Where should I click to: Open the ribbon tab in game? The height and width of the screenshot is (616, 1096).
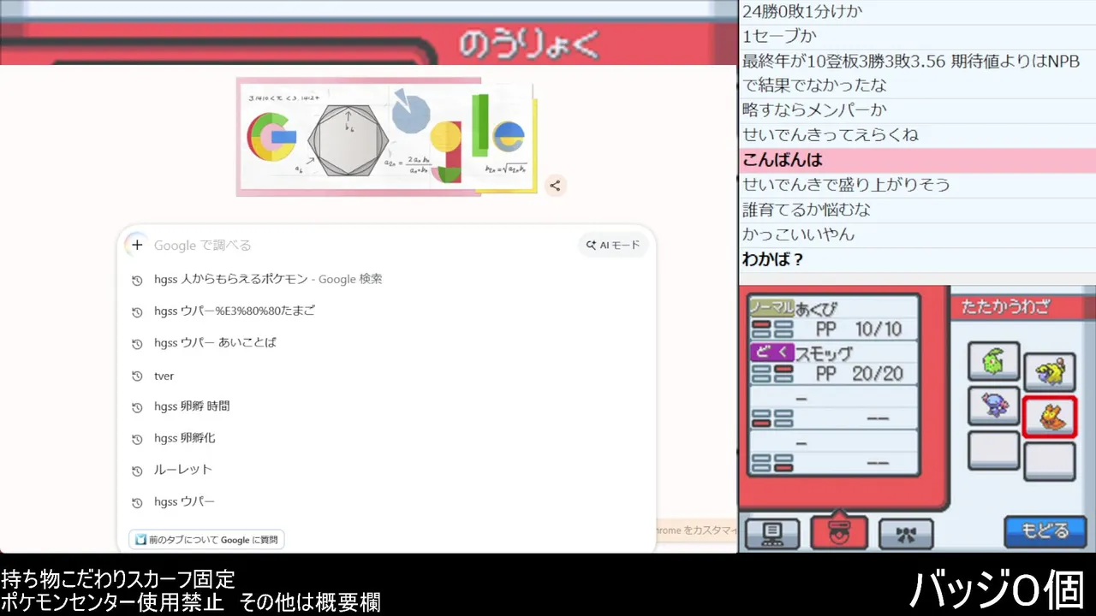coord(906,533)
